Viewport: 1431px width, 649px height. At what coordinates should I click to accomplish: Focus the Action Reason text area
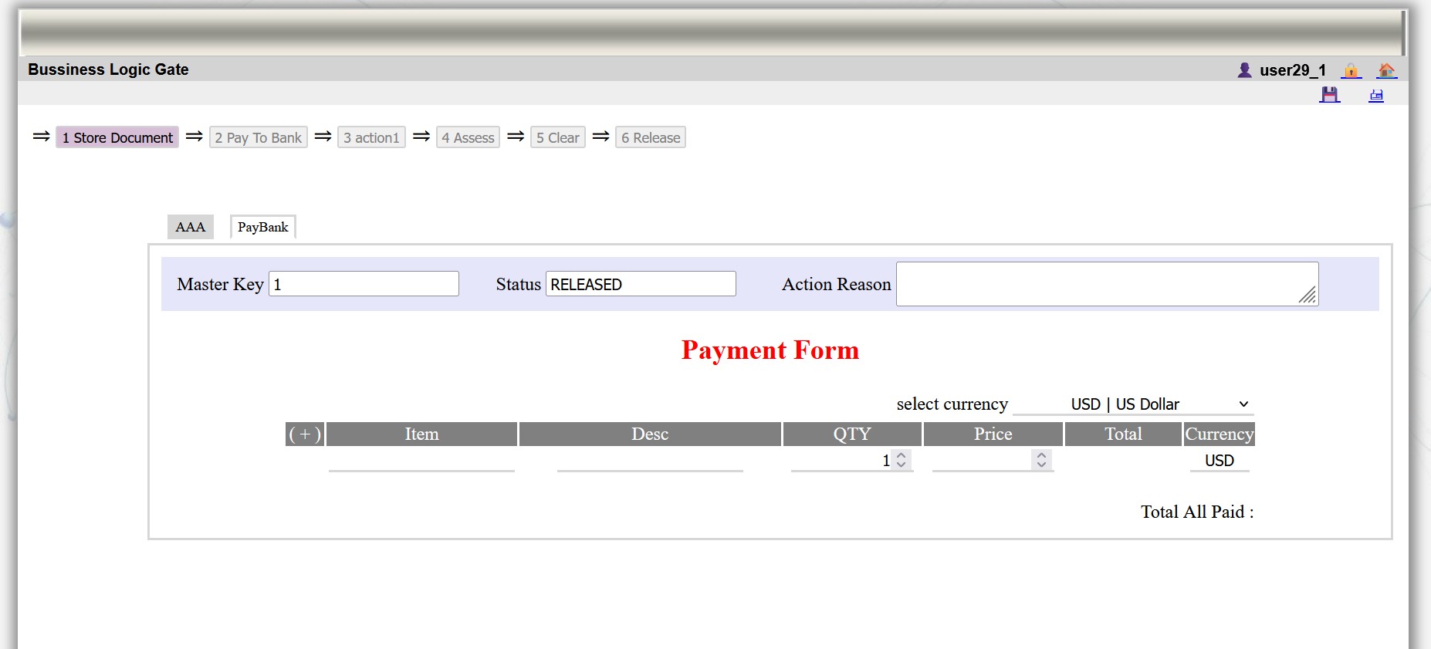point(1106,284)
